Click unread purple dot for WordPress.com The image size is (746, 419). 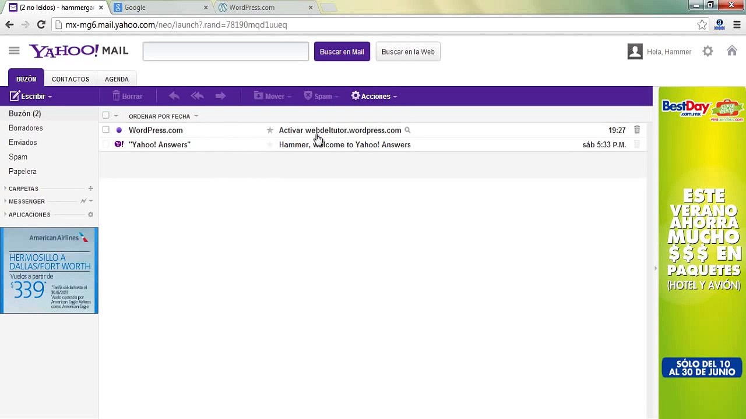coord(119,130)
